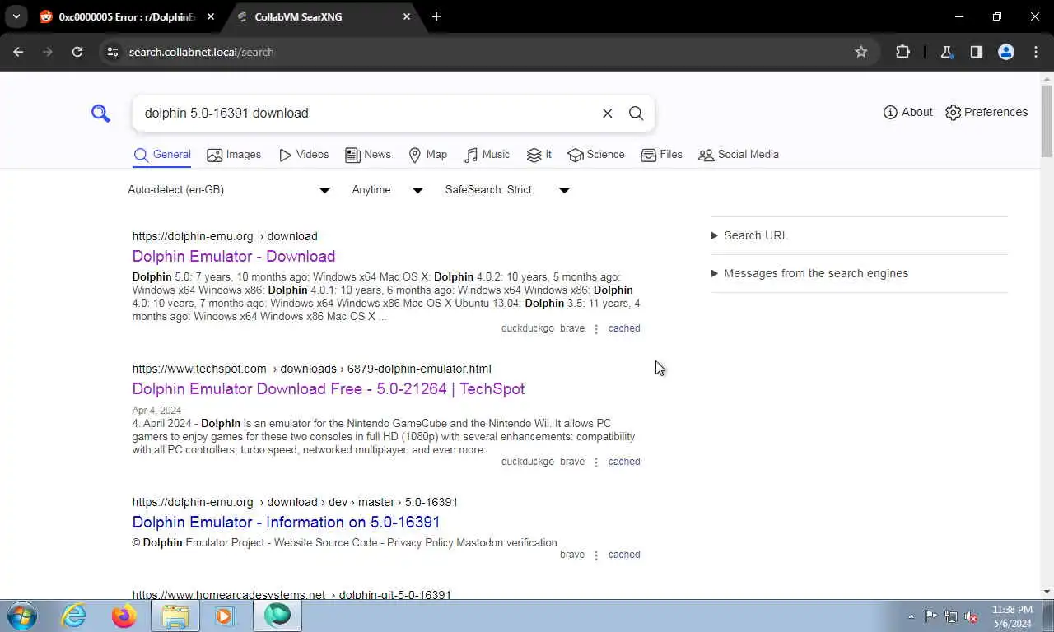Open the TechSpot Dolphin Emulator Download result

329,389
